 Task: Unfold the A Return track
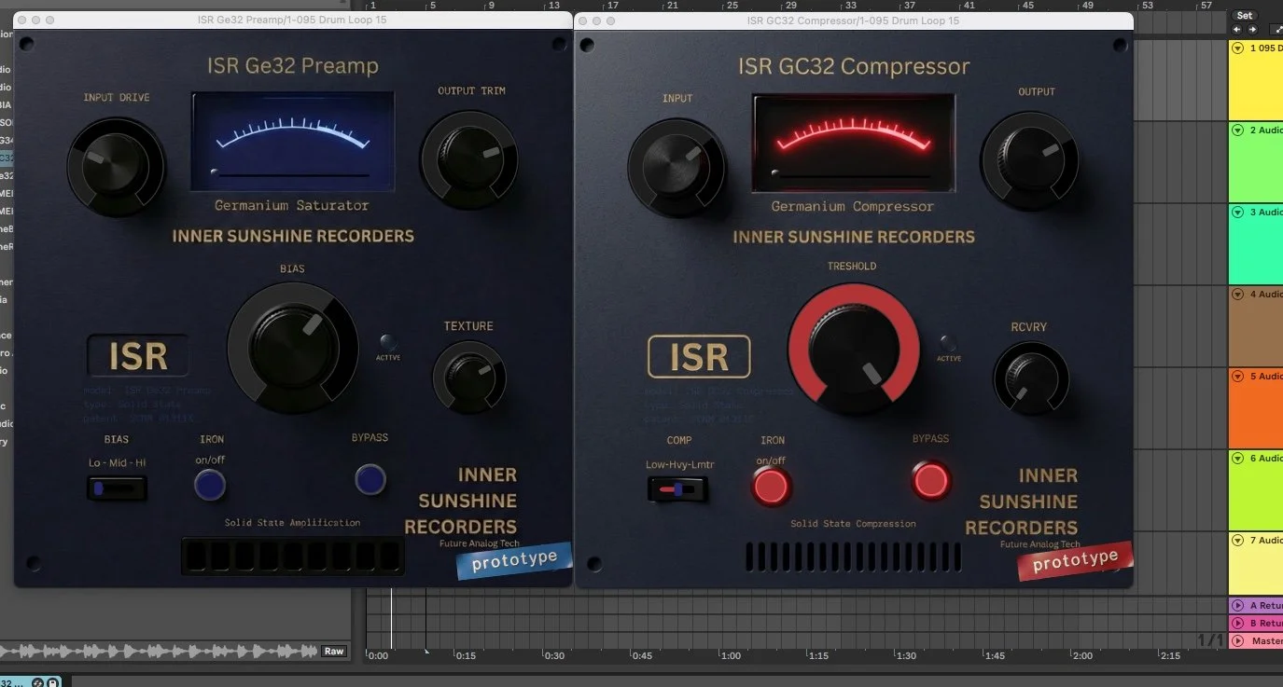tap(1238, 606)
